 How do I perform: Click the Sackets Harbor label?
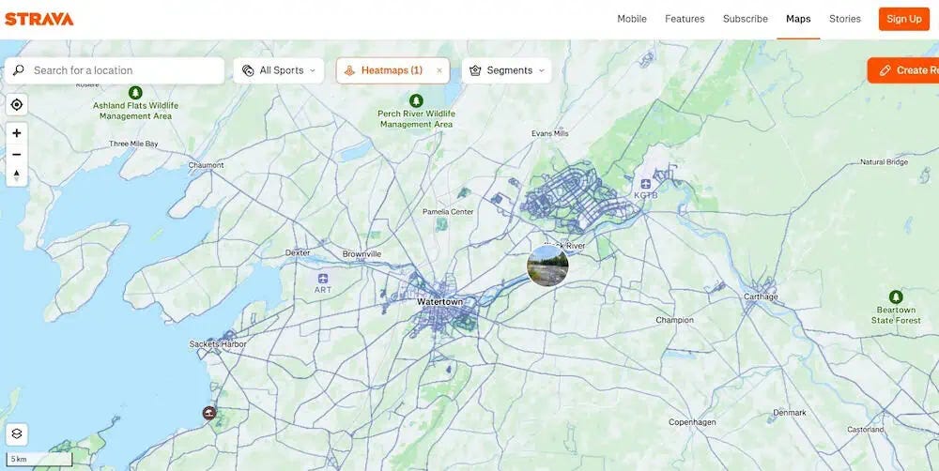[x=218, y=344]
